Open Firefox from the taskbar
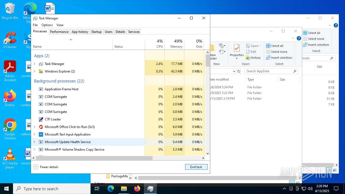 [x=137, y=189]
